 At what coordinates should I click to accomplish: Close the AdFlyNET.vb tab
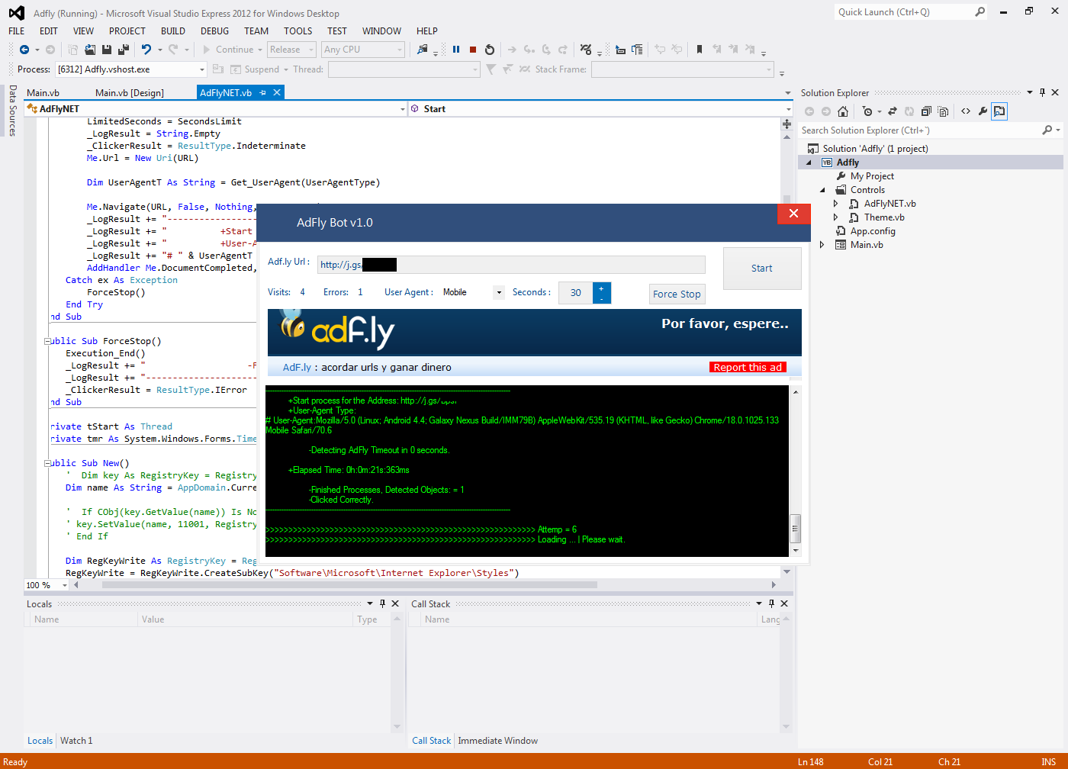(x=277, y=92)
